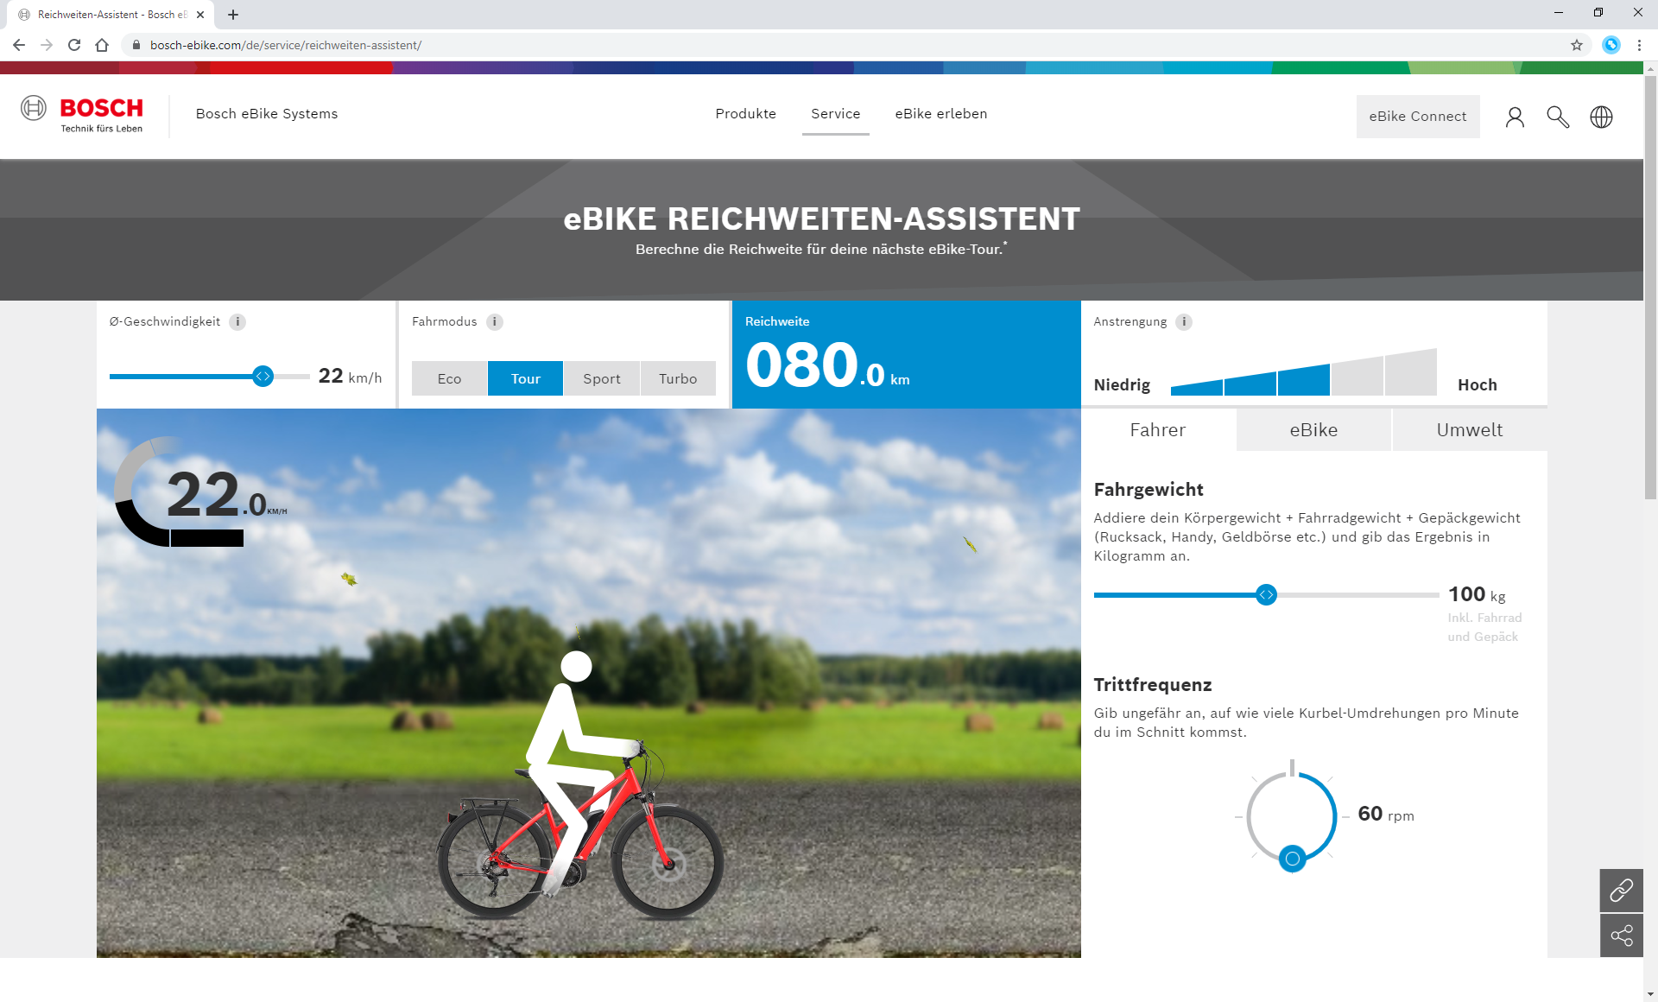Open the eBike erleben menu
Image resolution: width=1658 pixels, height=1002 pixels.
tap(940, 114)
